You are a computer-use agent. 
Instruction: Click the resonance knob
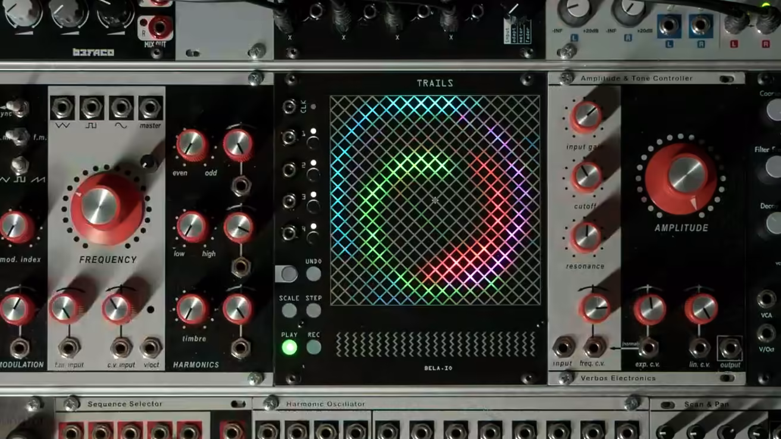click(x=586, y=236)
